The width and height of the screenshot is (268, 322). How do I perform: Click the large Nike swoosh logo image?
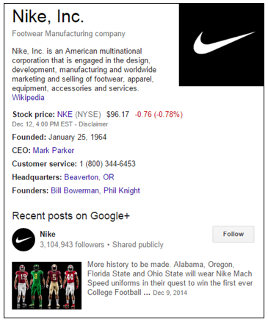(222, 45)
